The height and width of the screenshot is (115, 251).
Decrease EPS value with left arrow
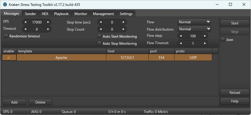point(25,22)
